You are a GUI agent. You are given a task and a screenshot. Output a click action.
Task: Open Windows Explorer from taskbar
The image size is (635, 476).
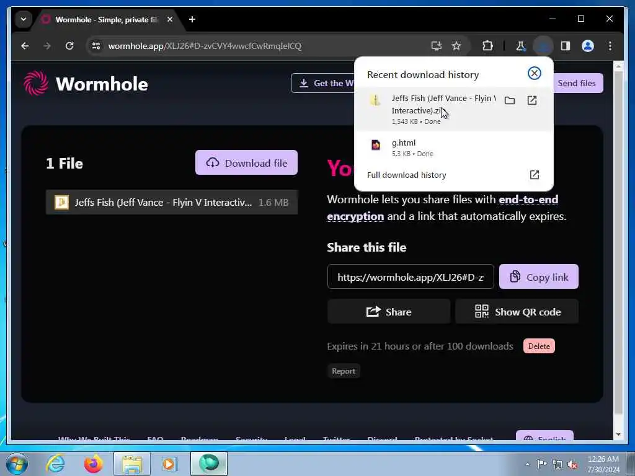coord(132,464)
